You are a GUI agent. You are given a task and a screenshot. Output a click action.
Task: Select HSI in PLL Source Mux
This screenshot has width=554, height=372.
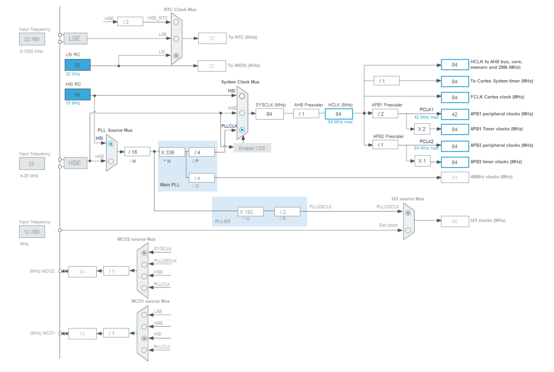click(111, 144)
